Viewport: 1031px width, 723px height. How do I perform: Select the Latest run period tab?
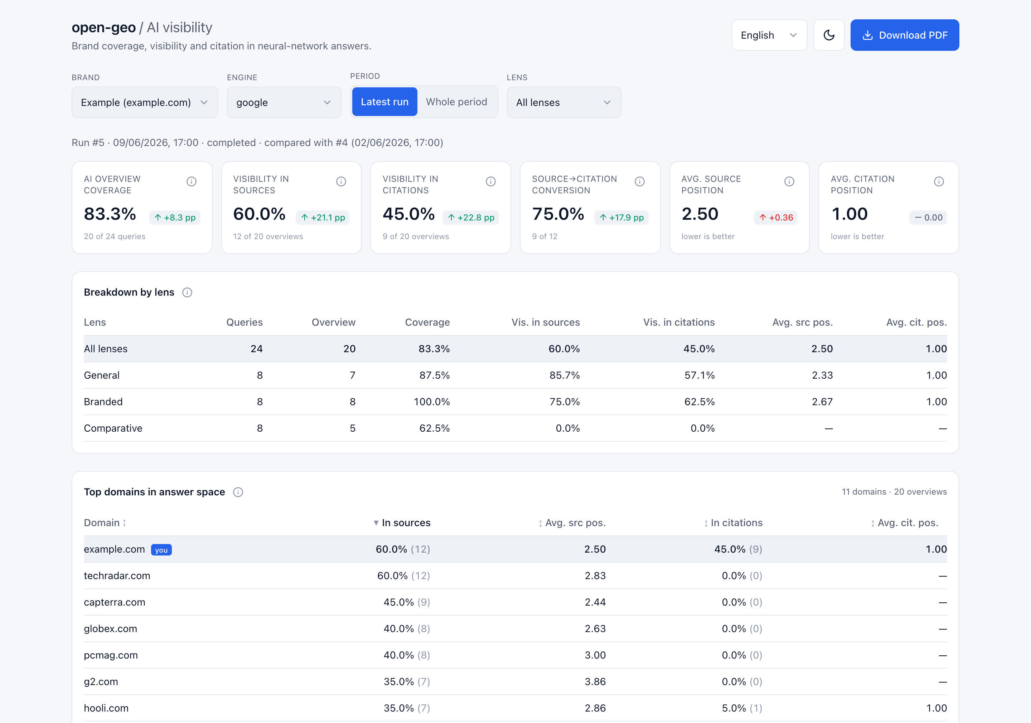[384, 102]
